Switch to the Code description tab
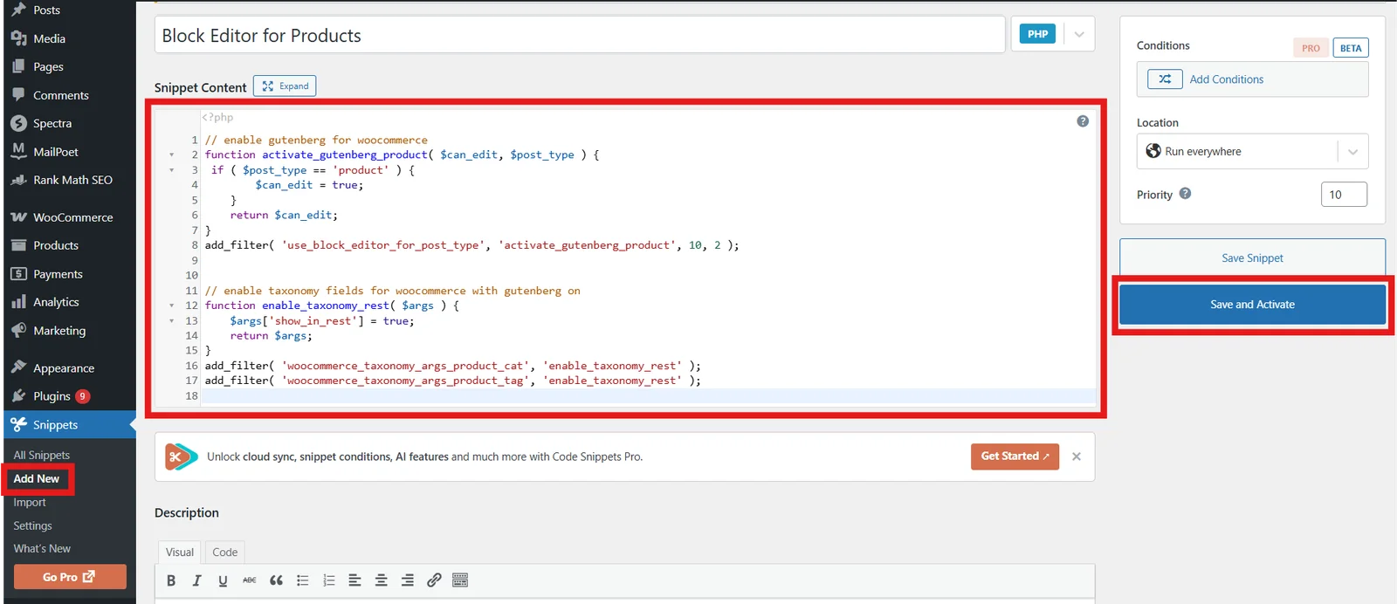The width and height of the screenshot is (1397, 604). coord(224,552)
